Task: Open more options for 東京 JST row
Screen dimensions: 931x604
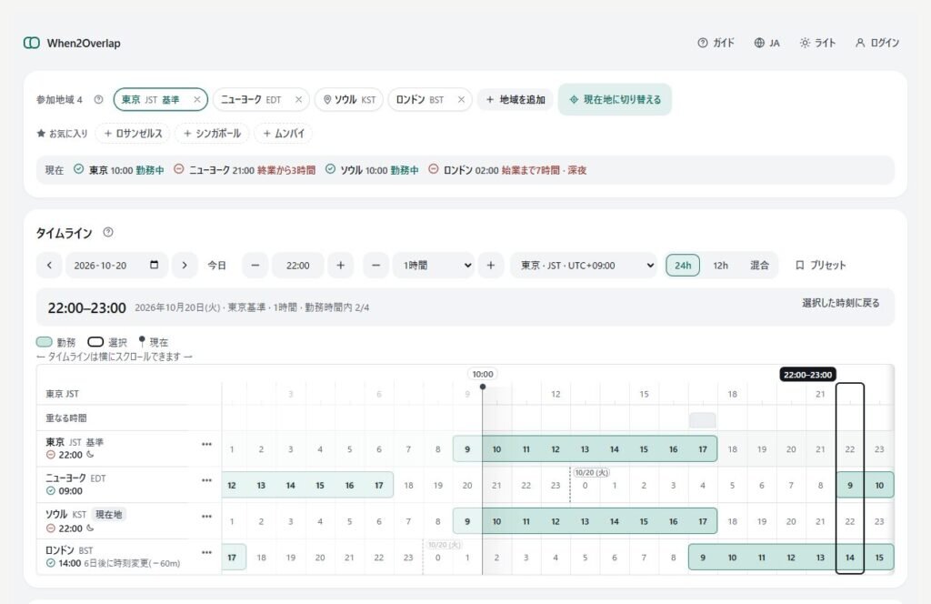Action: pos(206,444)
